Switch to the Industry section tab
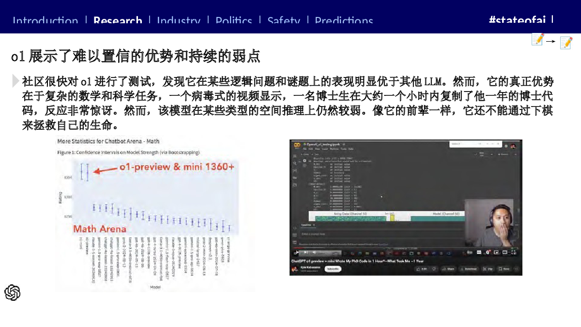 pos(179,21)
